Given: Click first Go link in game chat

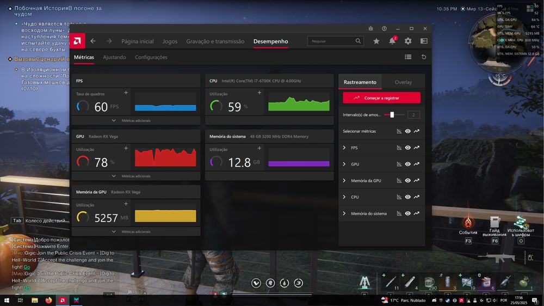Looking at the screenshot, I should click(x=27, y=267).
